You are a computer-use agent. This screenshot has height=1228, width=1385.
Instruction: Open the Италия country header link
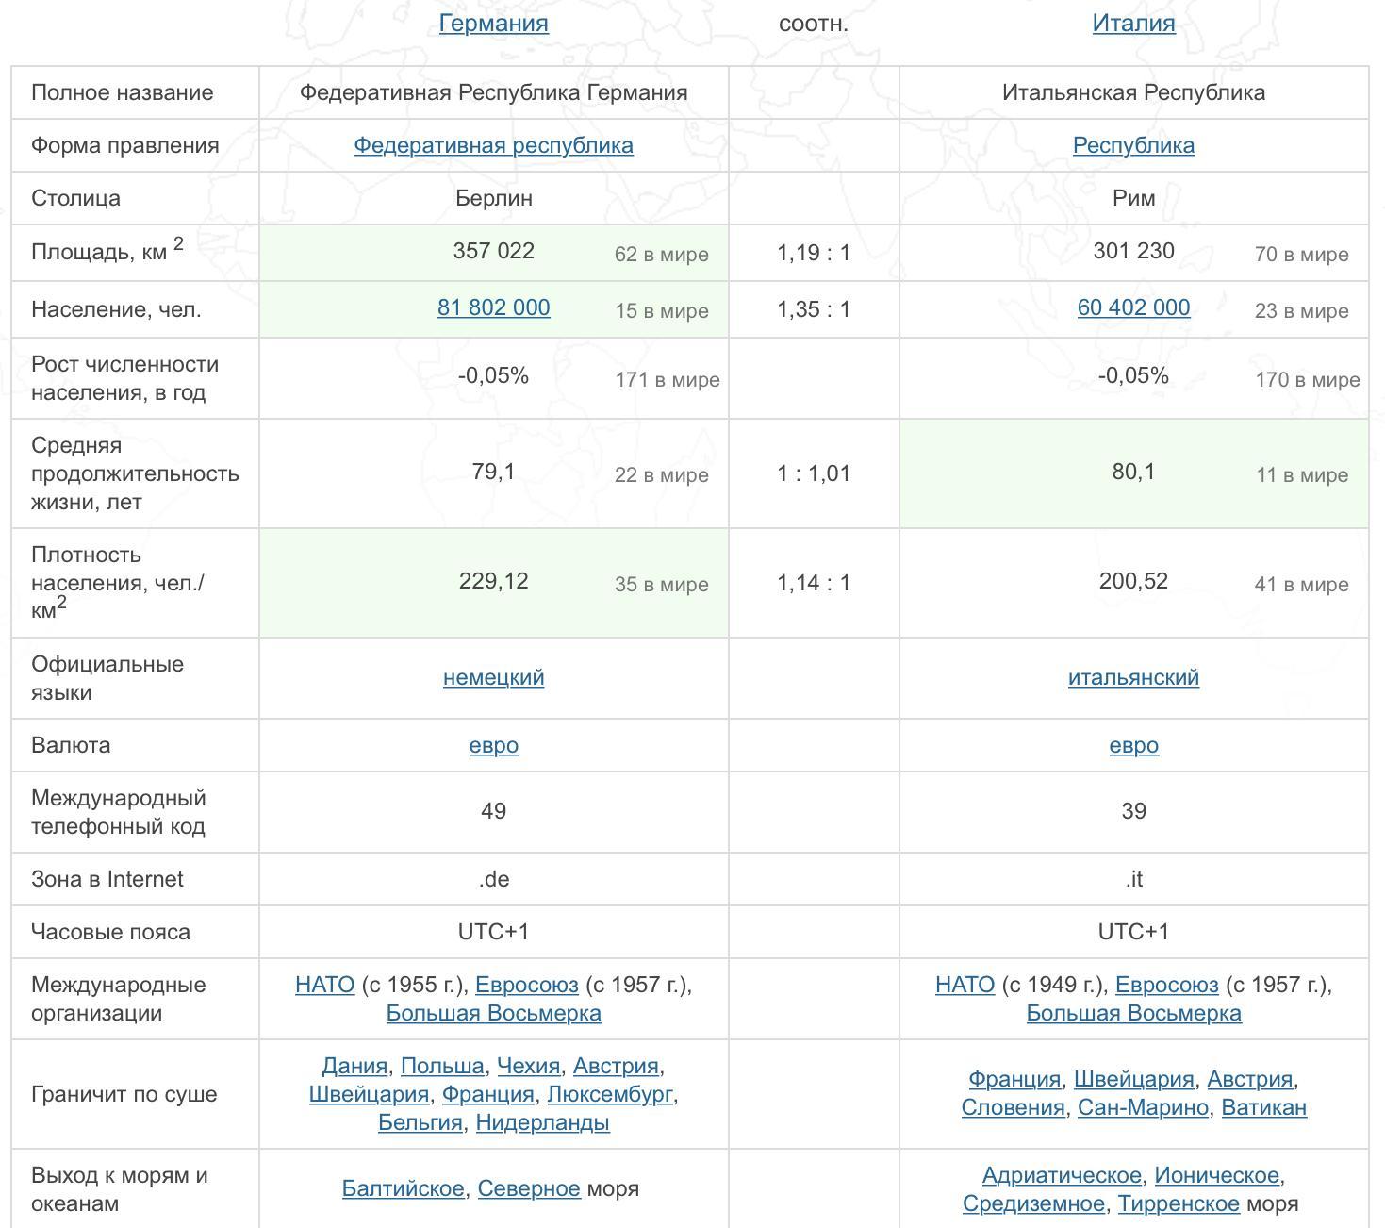[1133, 23]
